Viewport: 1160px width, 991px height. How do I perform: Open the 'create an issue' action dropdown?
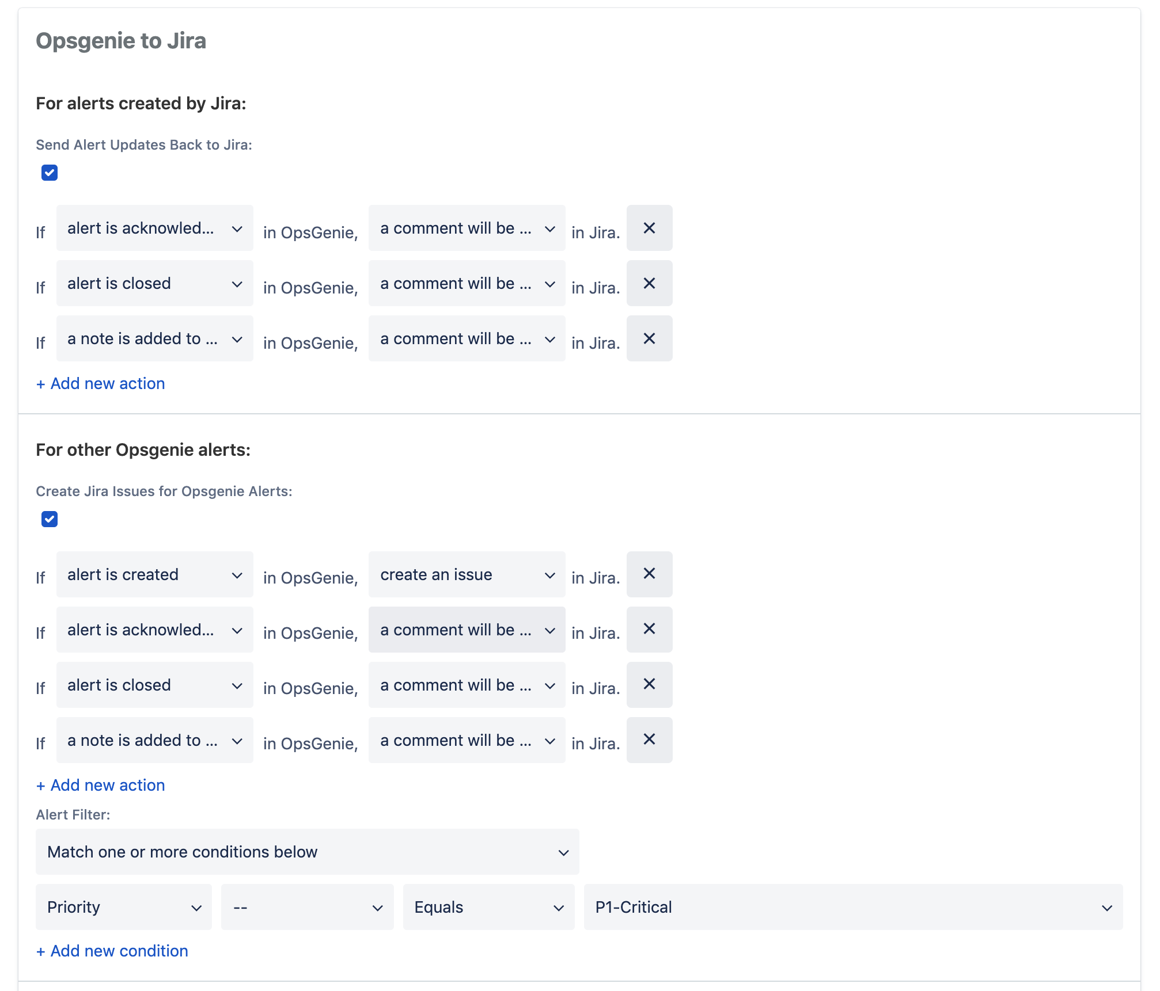pyautogui.click(x=467, y=575)
